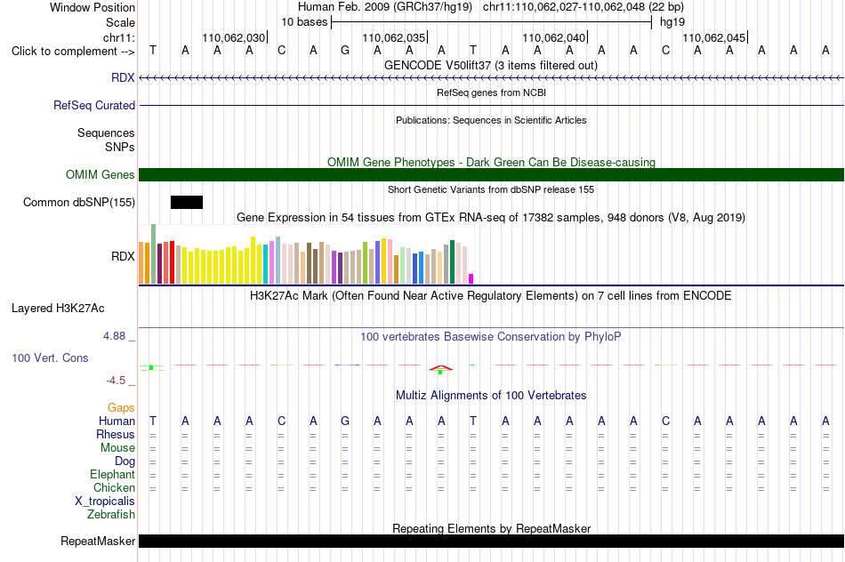Click the black Common dbSNP variant block

tap(187, 202)
